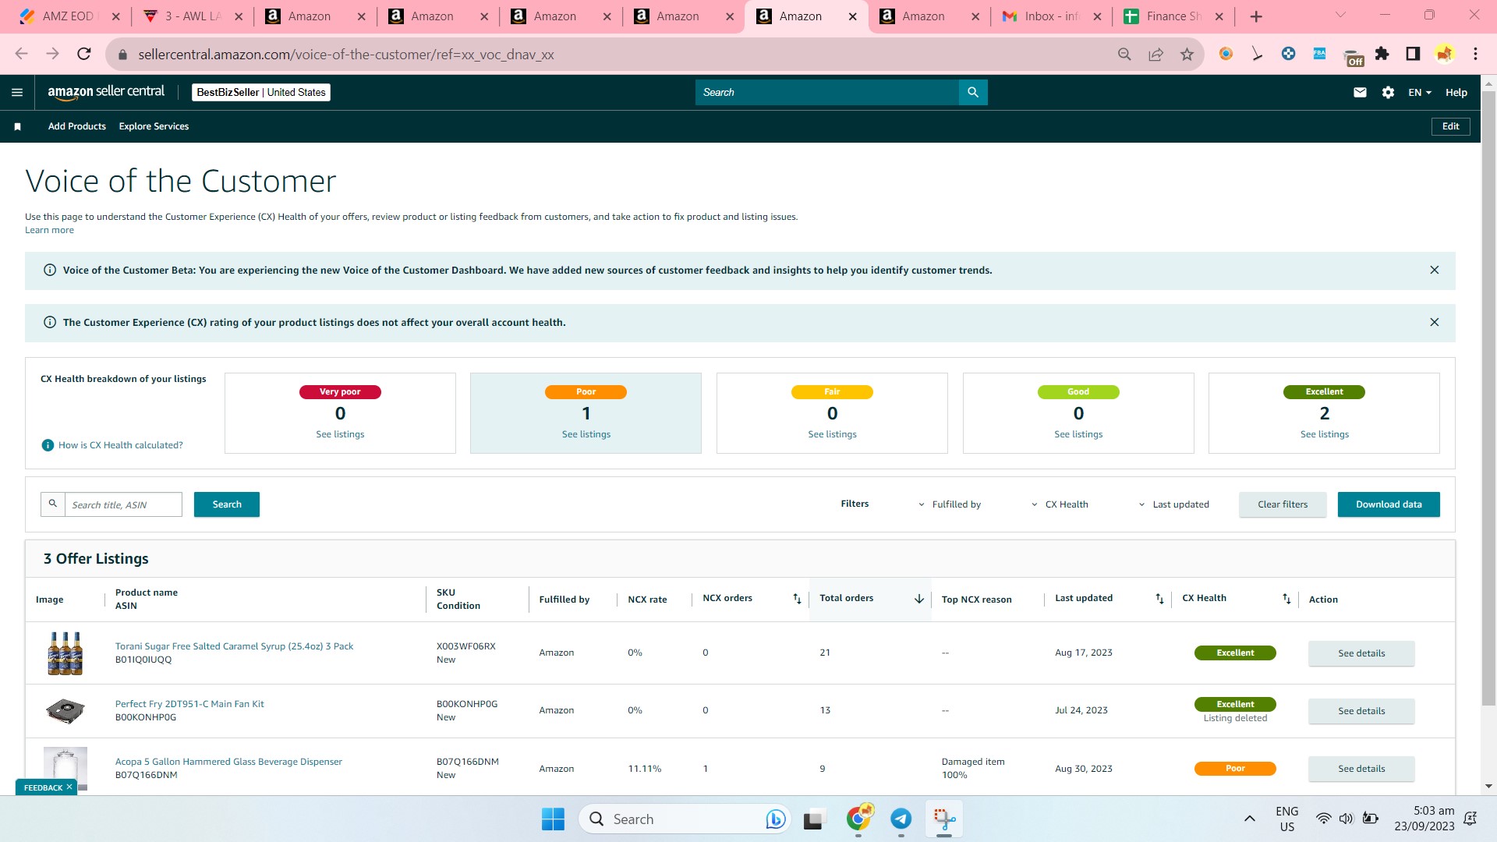This screenshot has width=1497, height=842.
Task: Open the browser tab search chevron
Action: 1340,16
